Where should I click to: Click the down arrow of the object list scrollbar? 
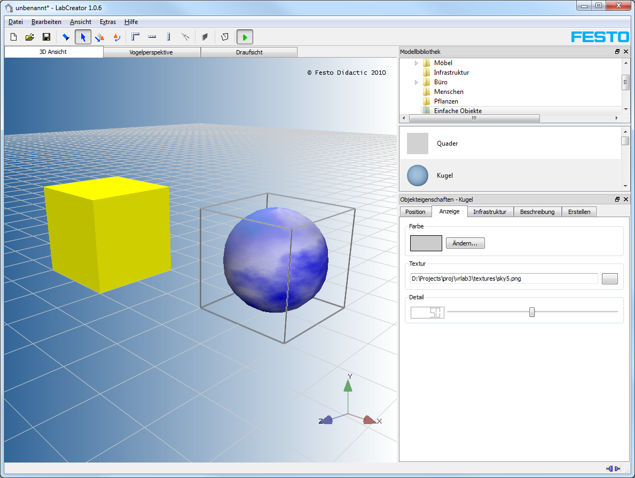click(x=625, y=186)
